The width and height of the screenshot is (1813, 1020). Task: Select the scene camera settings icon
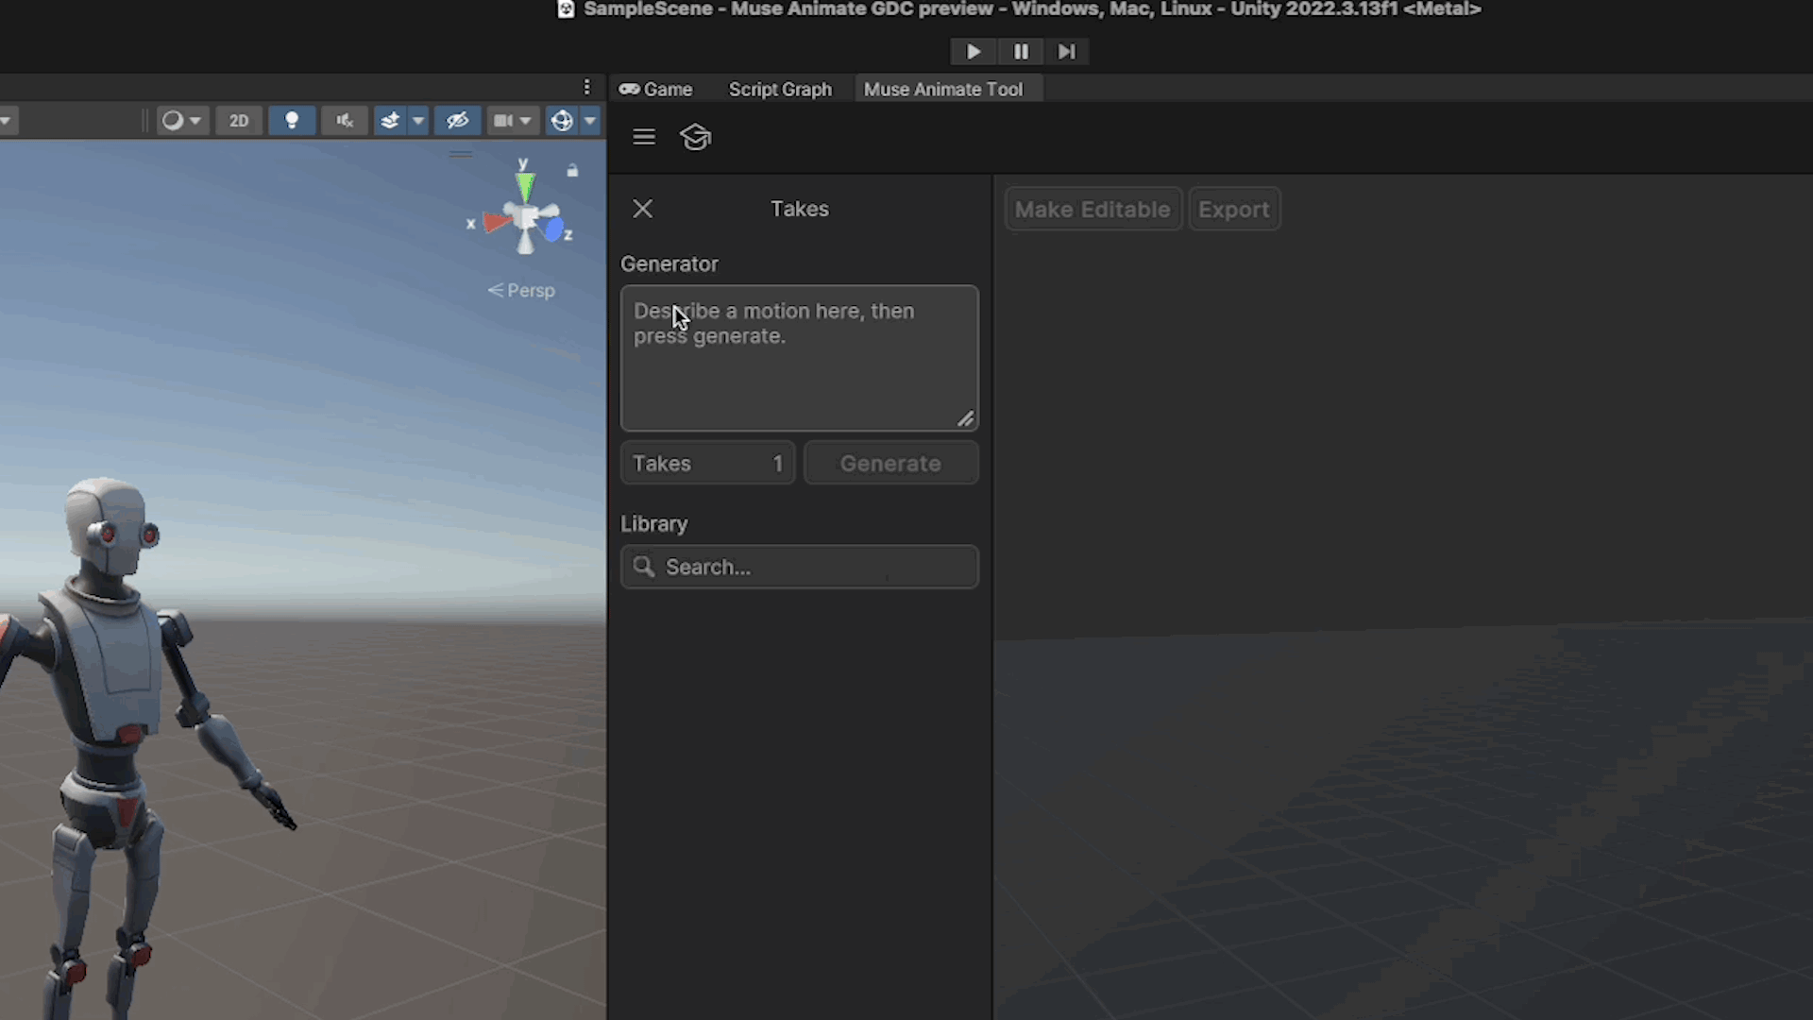tap(503, 120)
